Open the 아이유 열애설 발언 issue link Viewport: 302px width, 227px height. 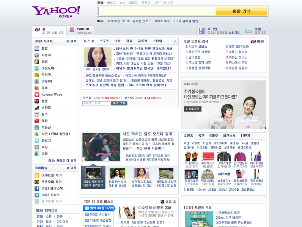point(185,21)
